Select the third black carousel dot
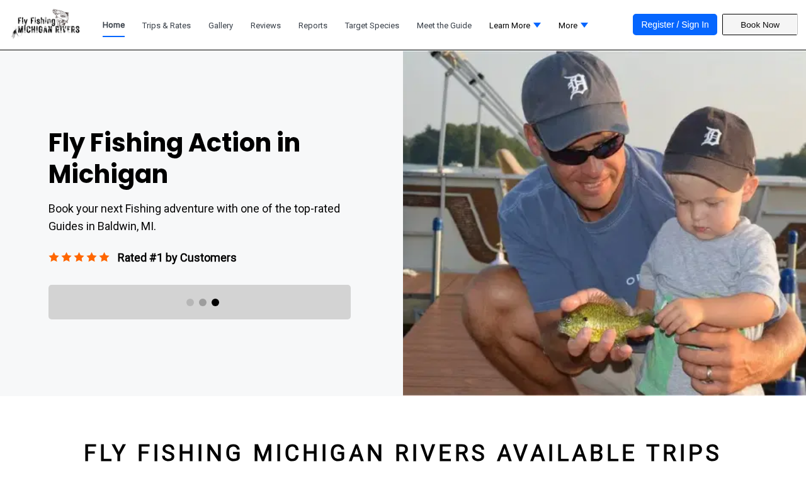This screenshot has width=806, height=503. click(x=215, y=302)
